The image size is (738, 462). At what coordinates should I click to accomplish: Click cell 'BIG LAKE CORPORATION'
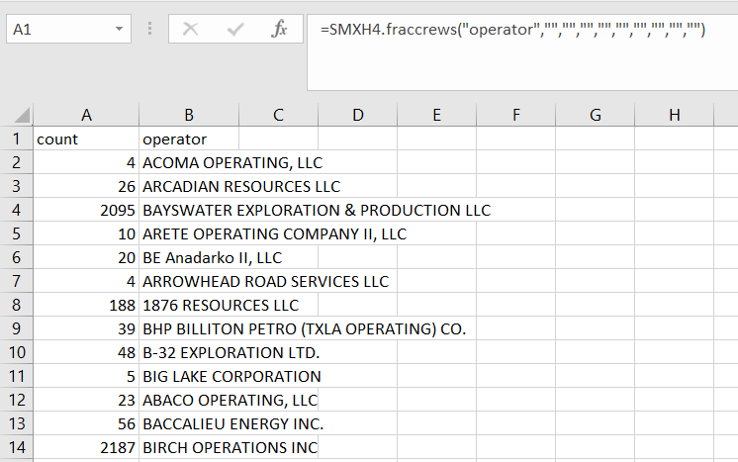(x=231, y=376)
